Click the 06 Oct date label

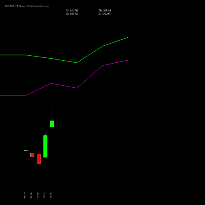pyautogui.click(x=31, y=195)
